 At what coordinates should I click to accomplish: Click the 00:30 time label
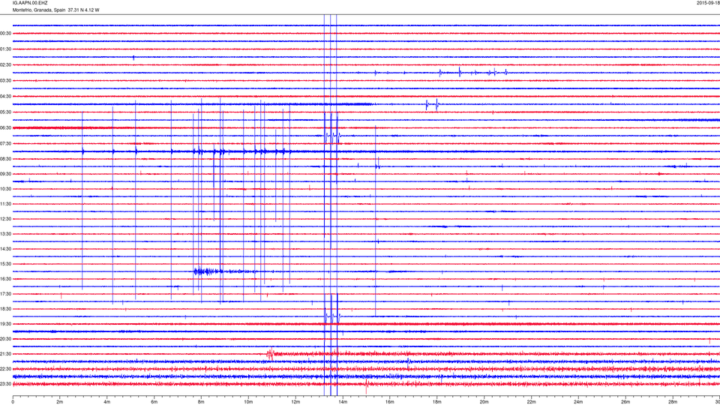click(x=5, y=34)
